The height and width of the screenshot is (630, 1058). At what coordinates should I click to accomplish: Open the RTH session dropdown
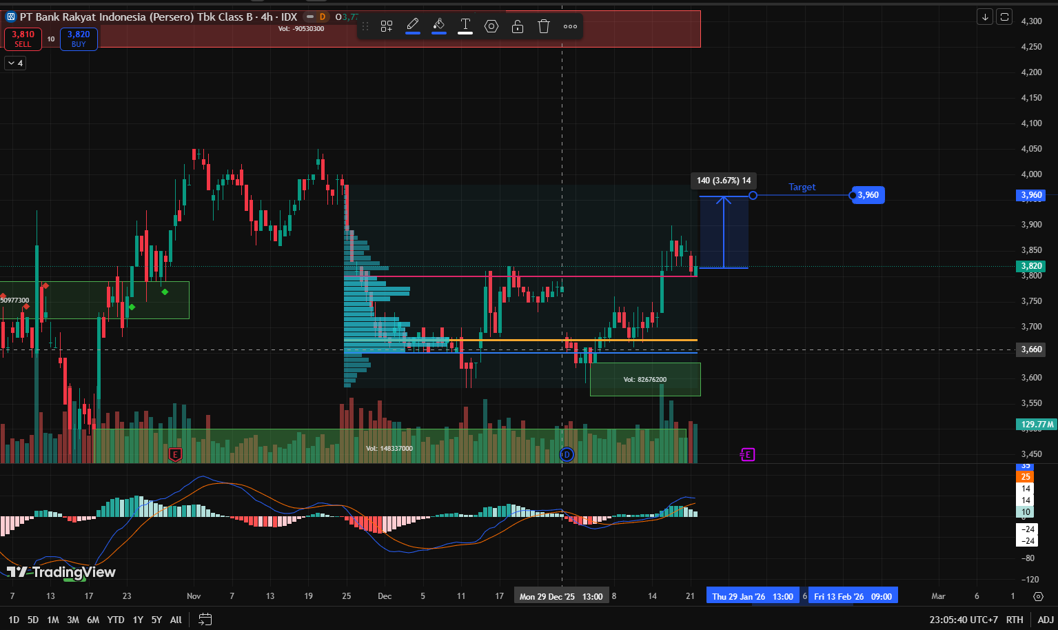click(1015, 620)
